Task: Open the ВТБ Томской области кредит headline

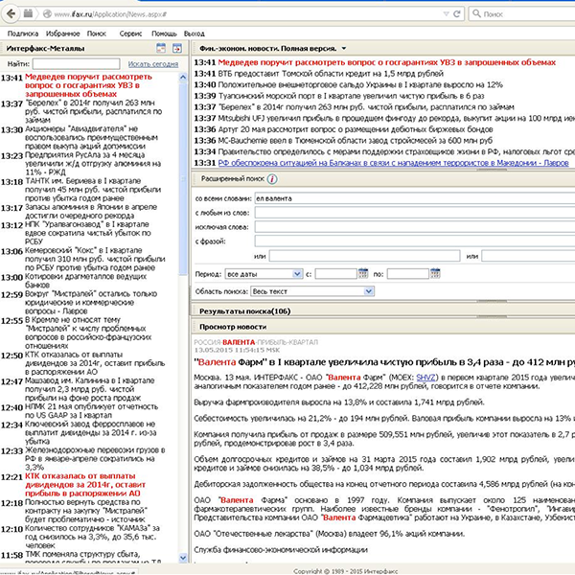Action: [x=331, y=74]
